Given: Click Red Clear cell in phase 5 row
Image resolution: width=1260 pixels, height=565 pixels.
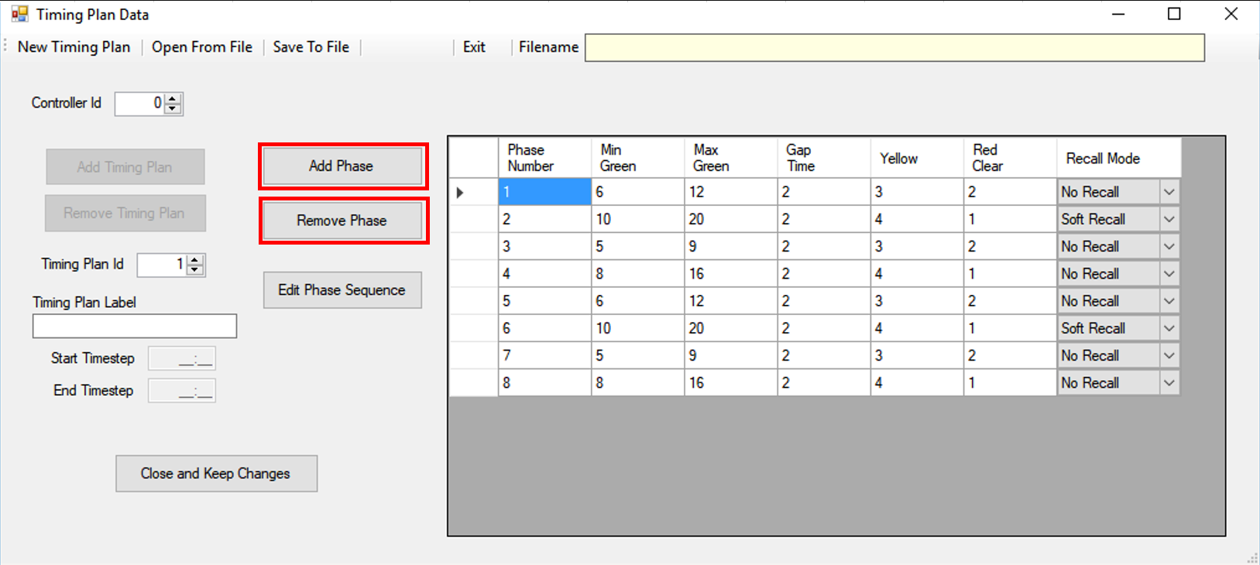Looking at the screenshot, I should (x=1010, y=301).
